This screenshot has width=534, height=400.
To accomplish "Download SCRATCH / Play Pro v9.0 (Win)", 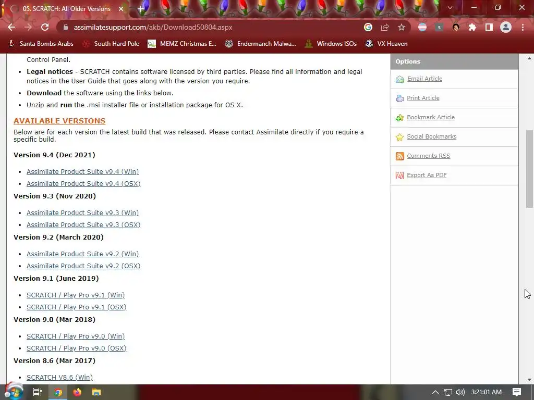I will 76,336.
